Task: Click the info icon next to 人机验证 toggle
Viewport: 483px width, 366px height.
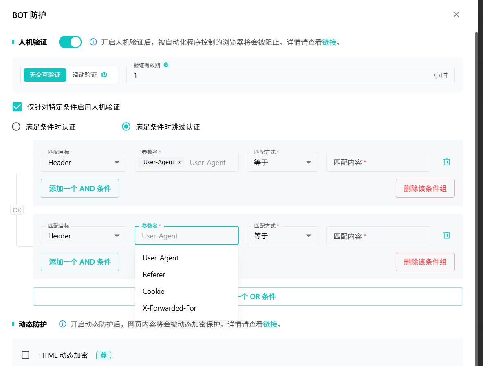Action: (x=93, y=42)
